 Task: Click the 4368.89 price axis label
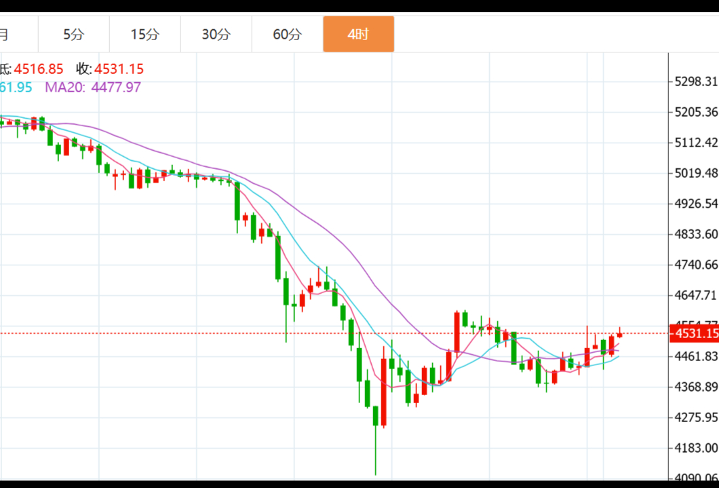pyautogui.click(x=696, y=387)
